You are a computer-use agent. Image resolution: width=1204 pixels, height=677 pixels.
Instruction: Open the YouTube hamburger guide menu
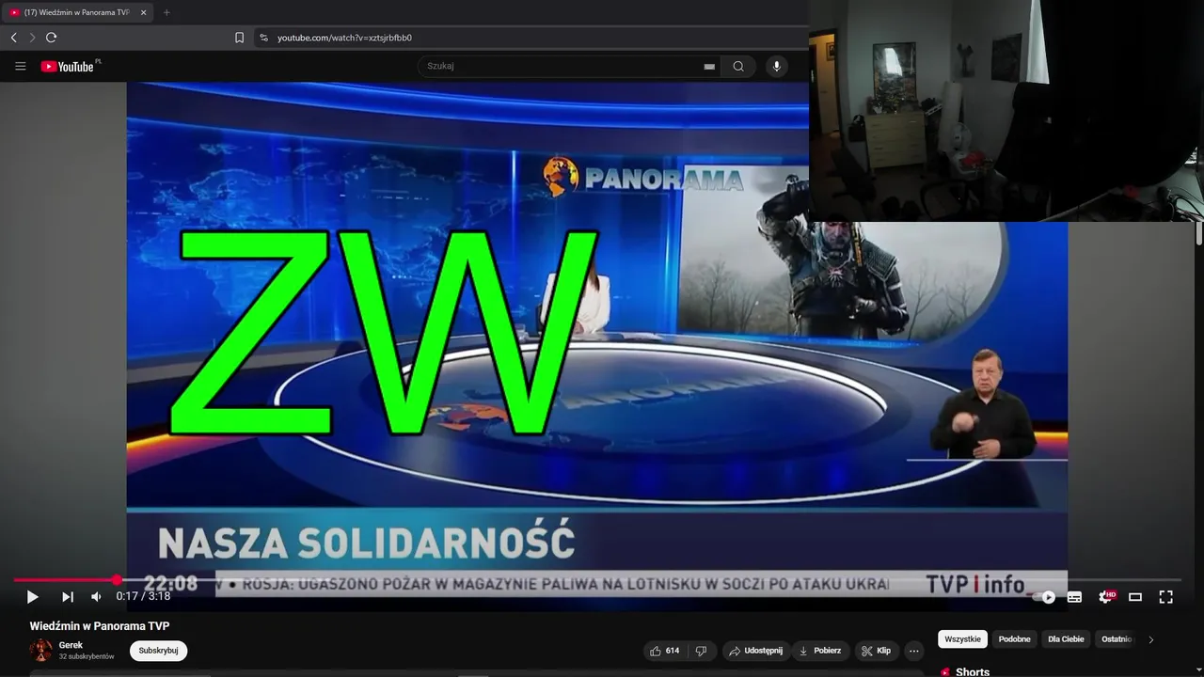20,67
